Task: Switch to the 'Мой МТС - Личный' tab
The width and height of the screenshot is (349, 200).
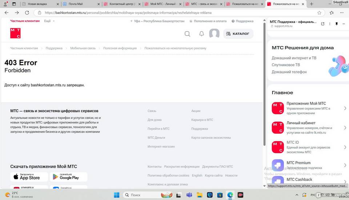Action: (163, 4)
